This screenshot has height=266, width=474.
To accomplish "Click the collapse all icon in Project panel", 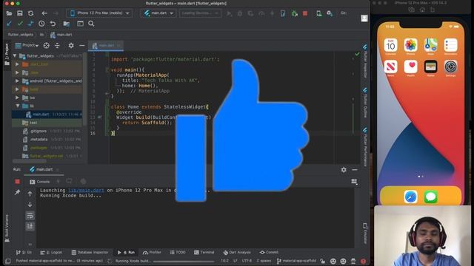I will 57,46.
